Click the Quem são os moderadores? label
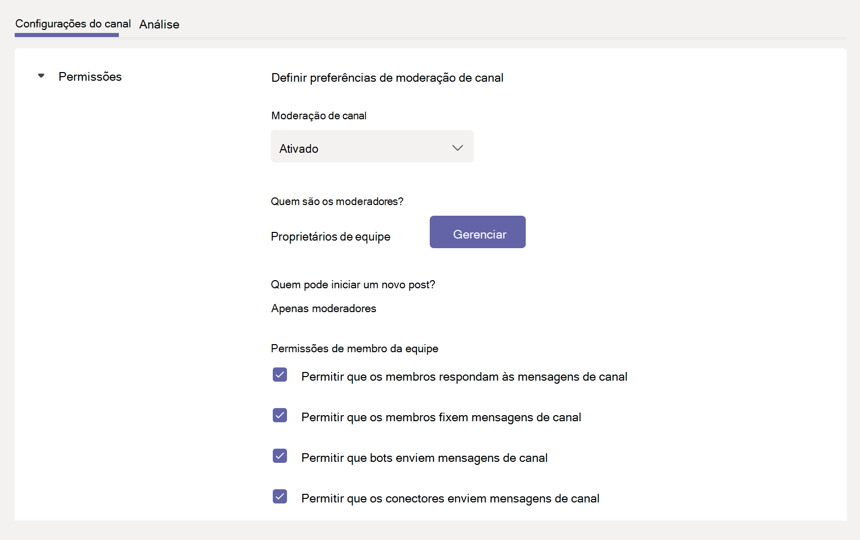860x540 pixels. (337, 201)
